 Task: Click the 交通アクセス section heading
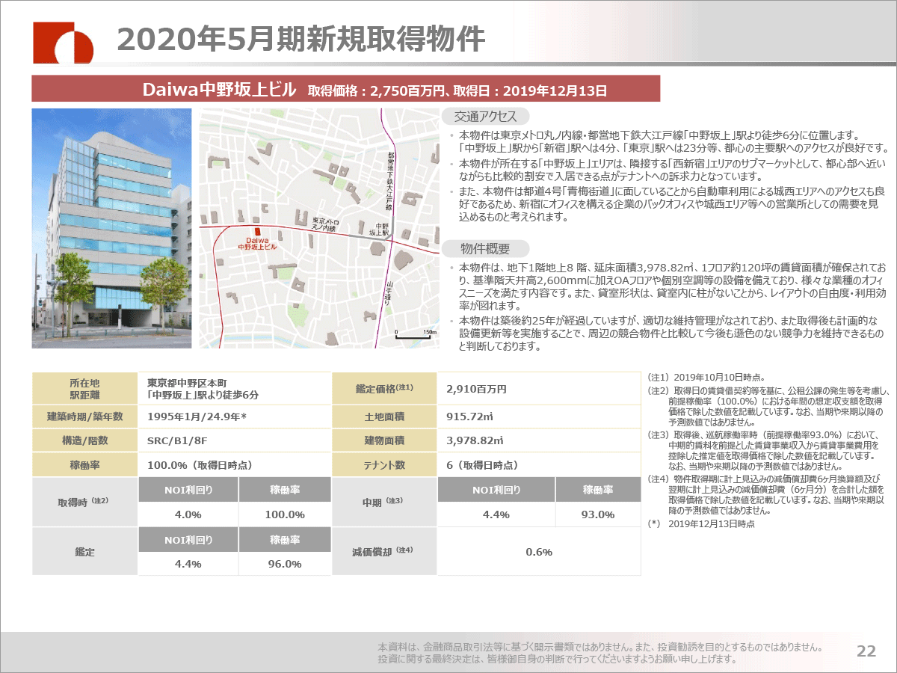pos(485,117)
